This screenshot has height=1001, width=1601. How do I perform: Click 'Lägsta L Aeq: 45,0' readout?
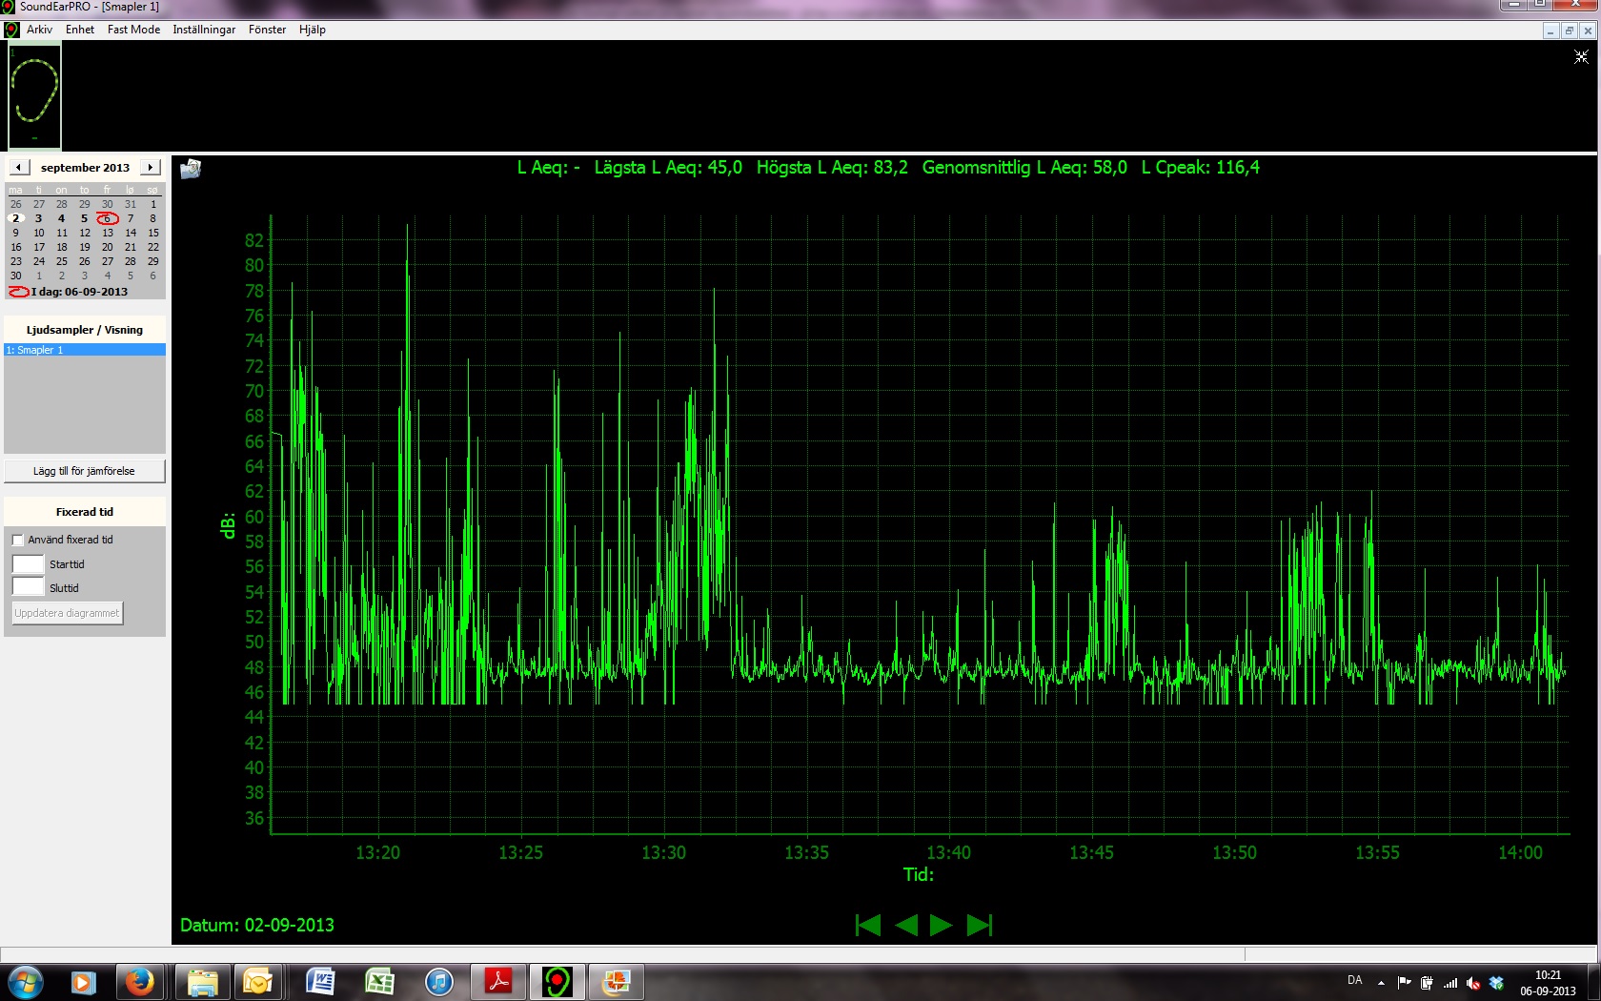point(668,168)
